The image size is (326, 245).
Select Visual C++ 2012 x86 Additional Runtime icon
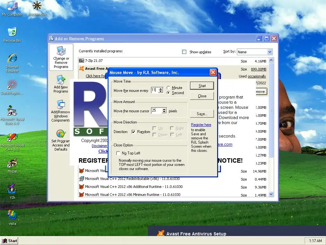[81, 186]
